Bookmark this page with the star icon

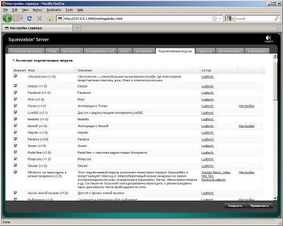(215, 19)
